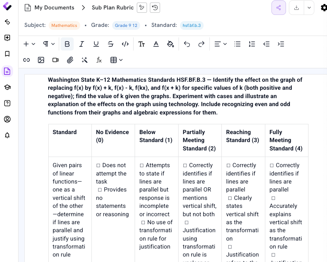Open the highlight fill color picker

(x=170, y=44)
